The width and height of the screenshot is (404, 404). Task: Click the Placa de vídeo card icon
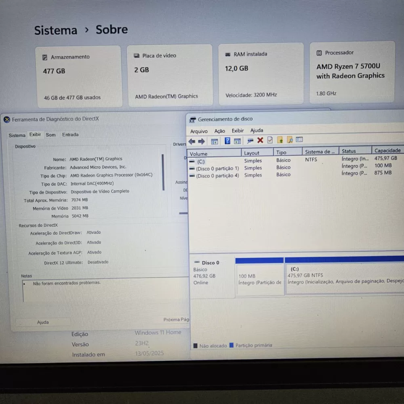coord(137,56)
